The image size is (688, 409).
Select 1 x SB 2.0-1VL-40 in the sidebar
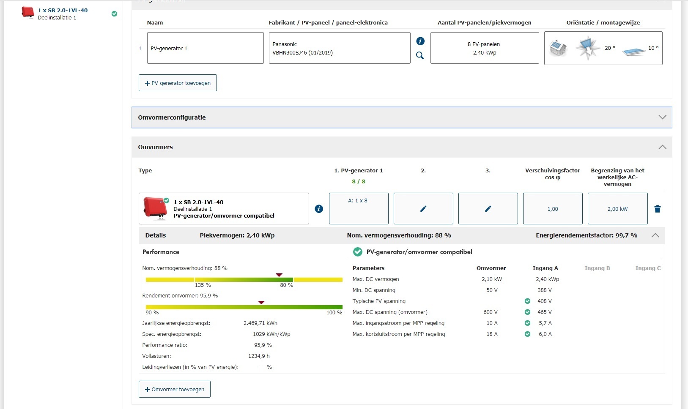[63, 11]
